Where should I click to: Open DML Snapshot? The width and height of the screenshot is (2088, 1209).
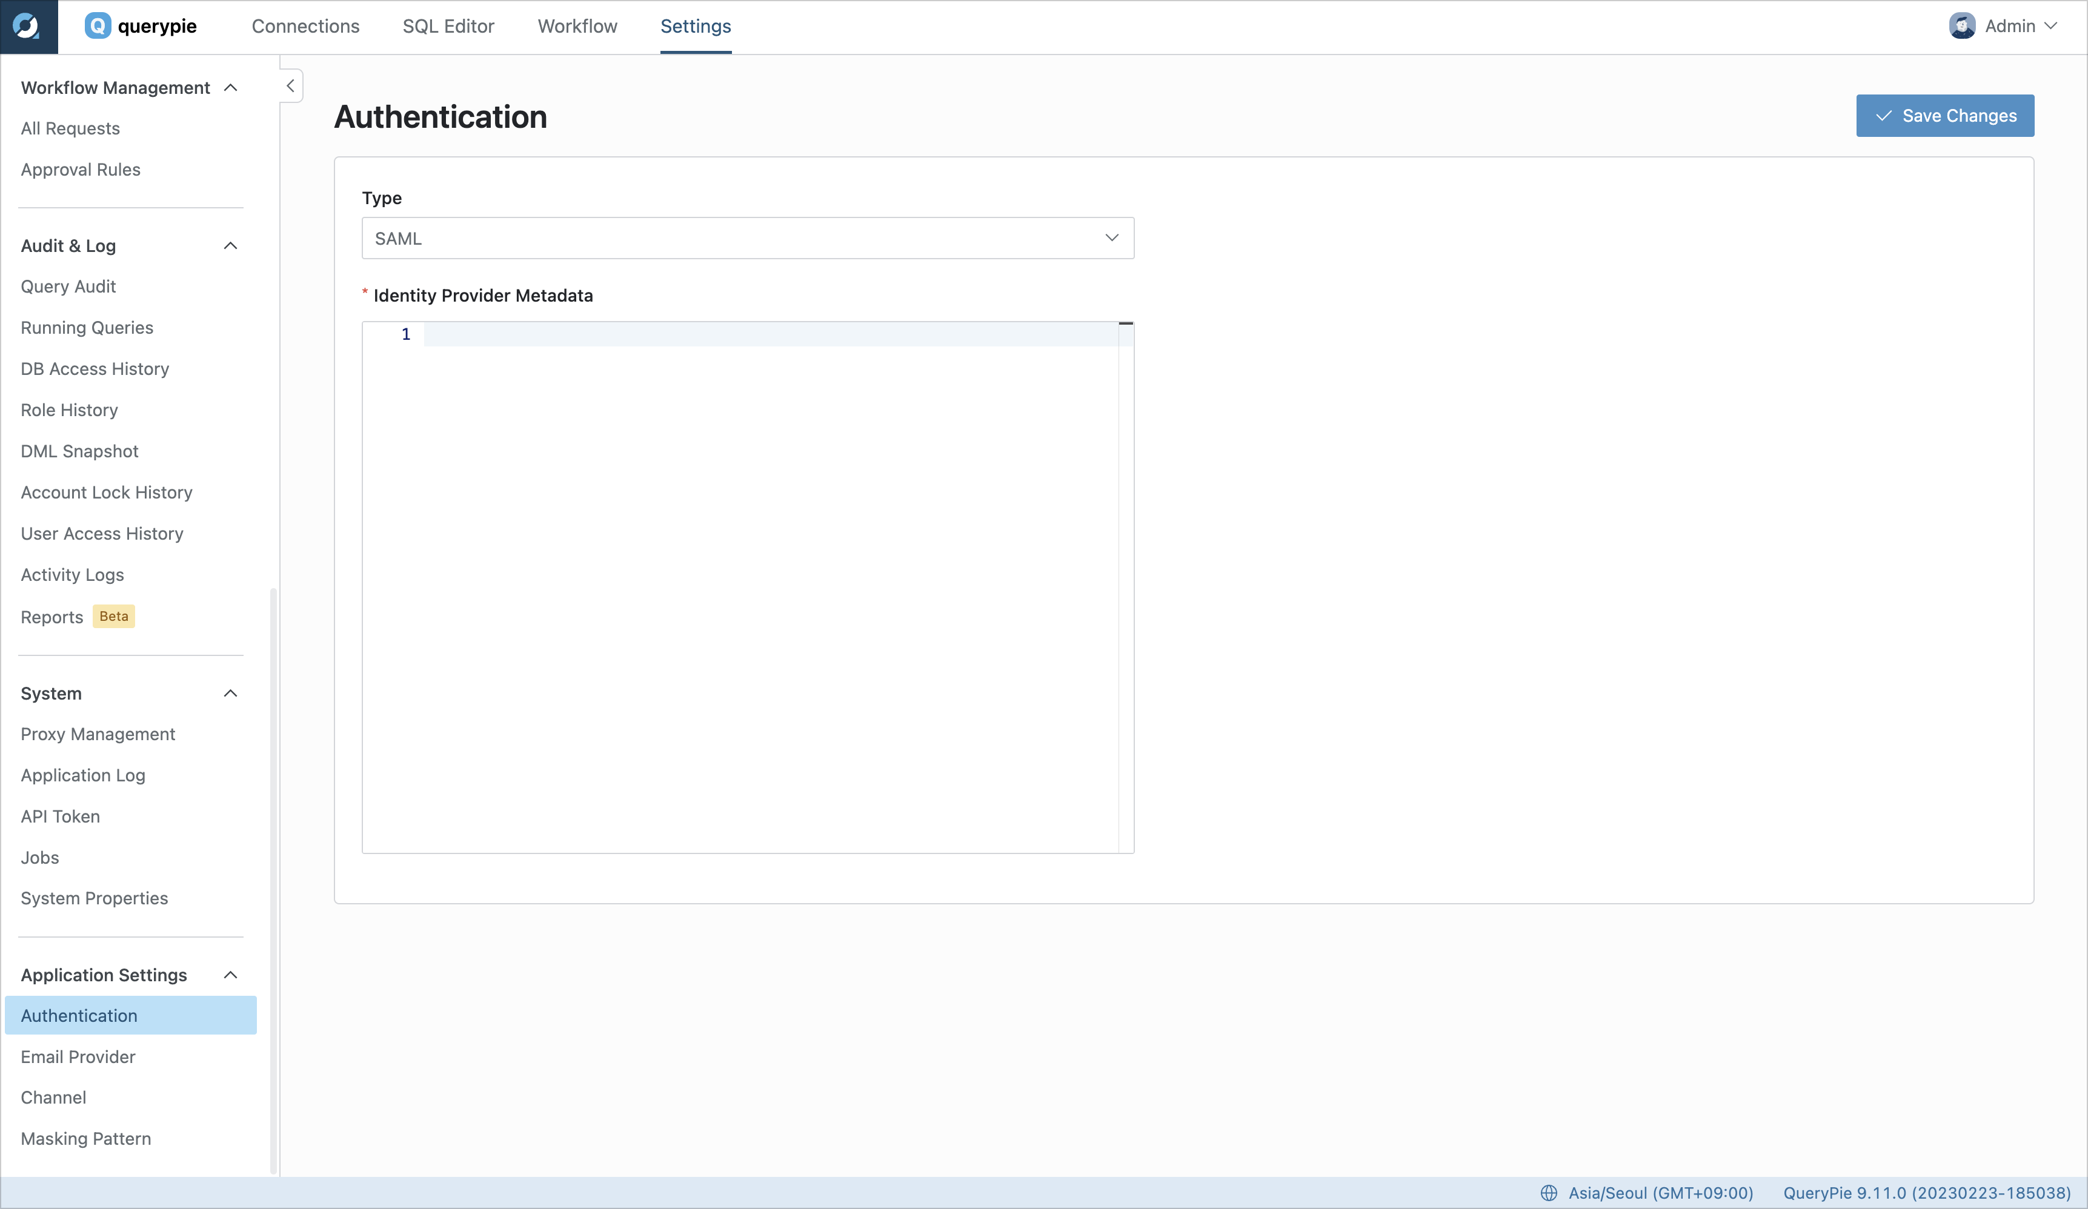79,451
